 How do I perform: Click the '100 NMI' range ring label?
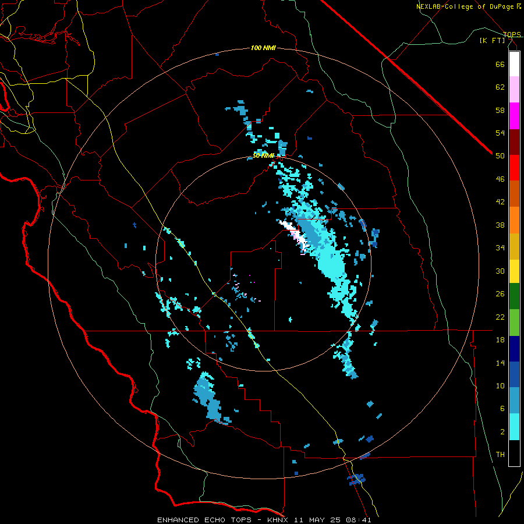pos(263,48)
